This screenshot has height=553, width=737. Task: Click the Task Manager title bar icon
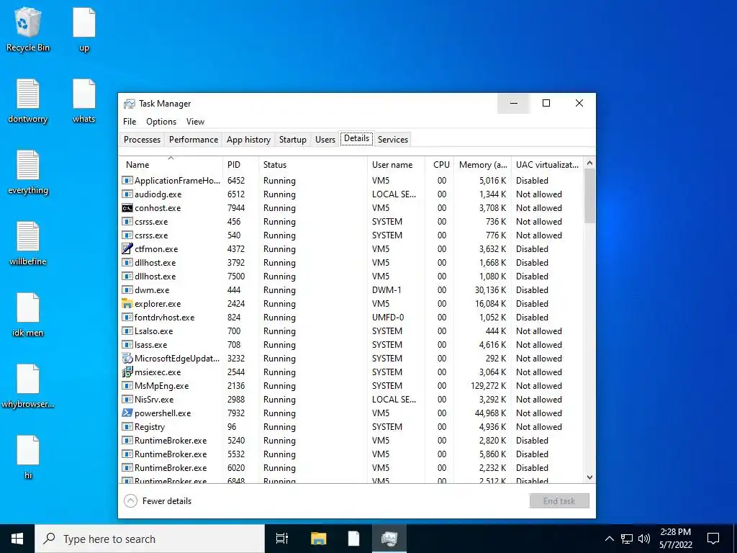pos(129,104)
